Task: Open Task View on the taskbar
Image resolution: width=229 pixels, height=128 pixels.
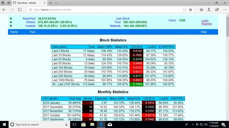Action: click(x=74, y=124)
